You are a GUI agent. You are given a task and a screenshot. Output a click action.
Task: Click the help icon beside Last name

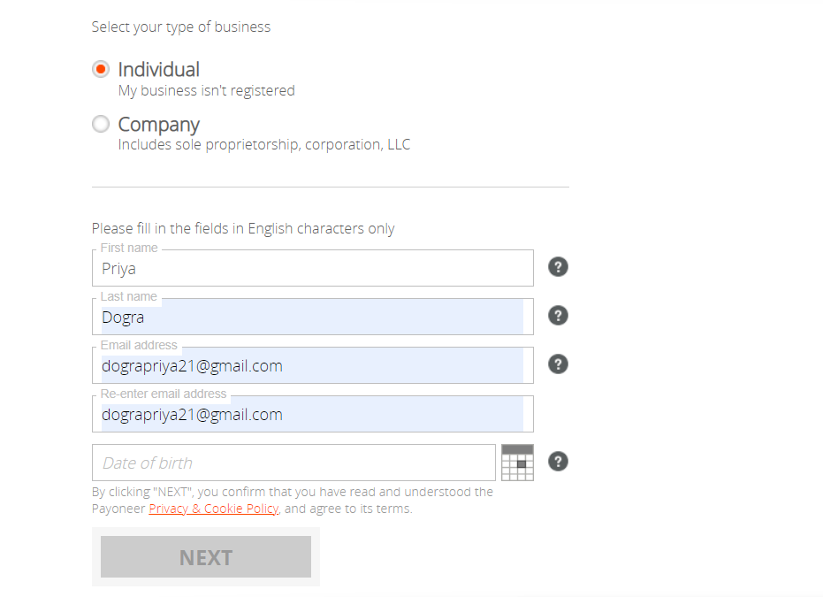tap(558, 316)
